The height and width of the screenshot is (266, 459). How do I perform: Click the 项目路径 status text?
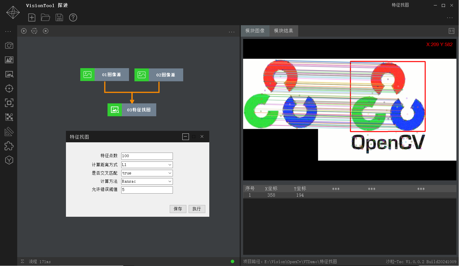290,262
